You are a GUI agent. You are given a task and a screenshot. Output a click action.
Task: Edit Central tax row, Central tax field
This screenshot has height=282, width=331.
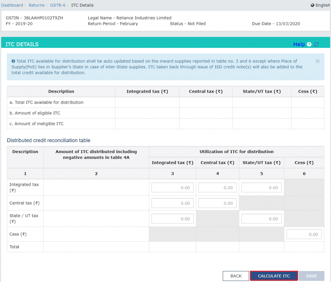218,203
